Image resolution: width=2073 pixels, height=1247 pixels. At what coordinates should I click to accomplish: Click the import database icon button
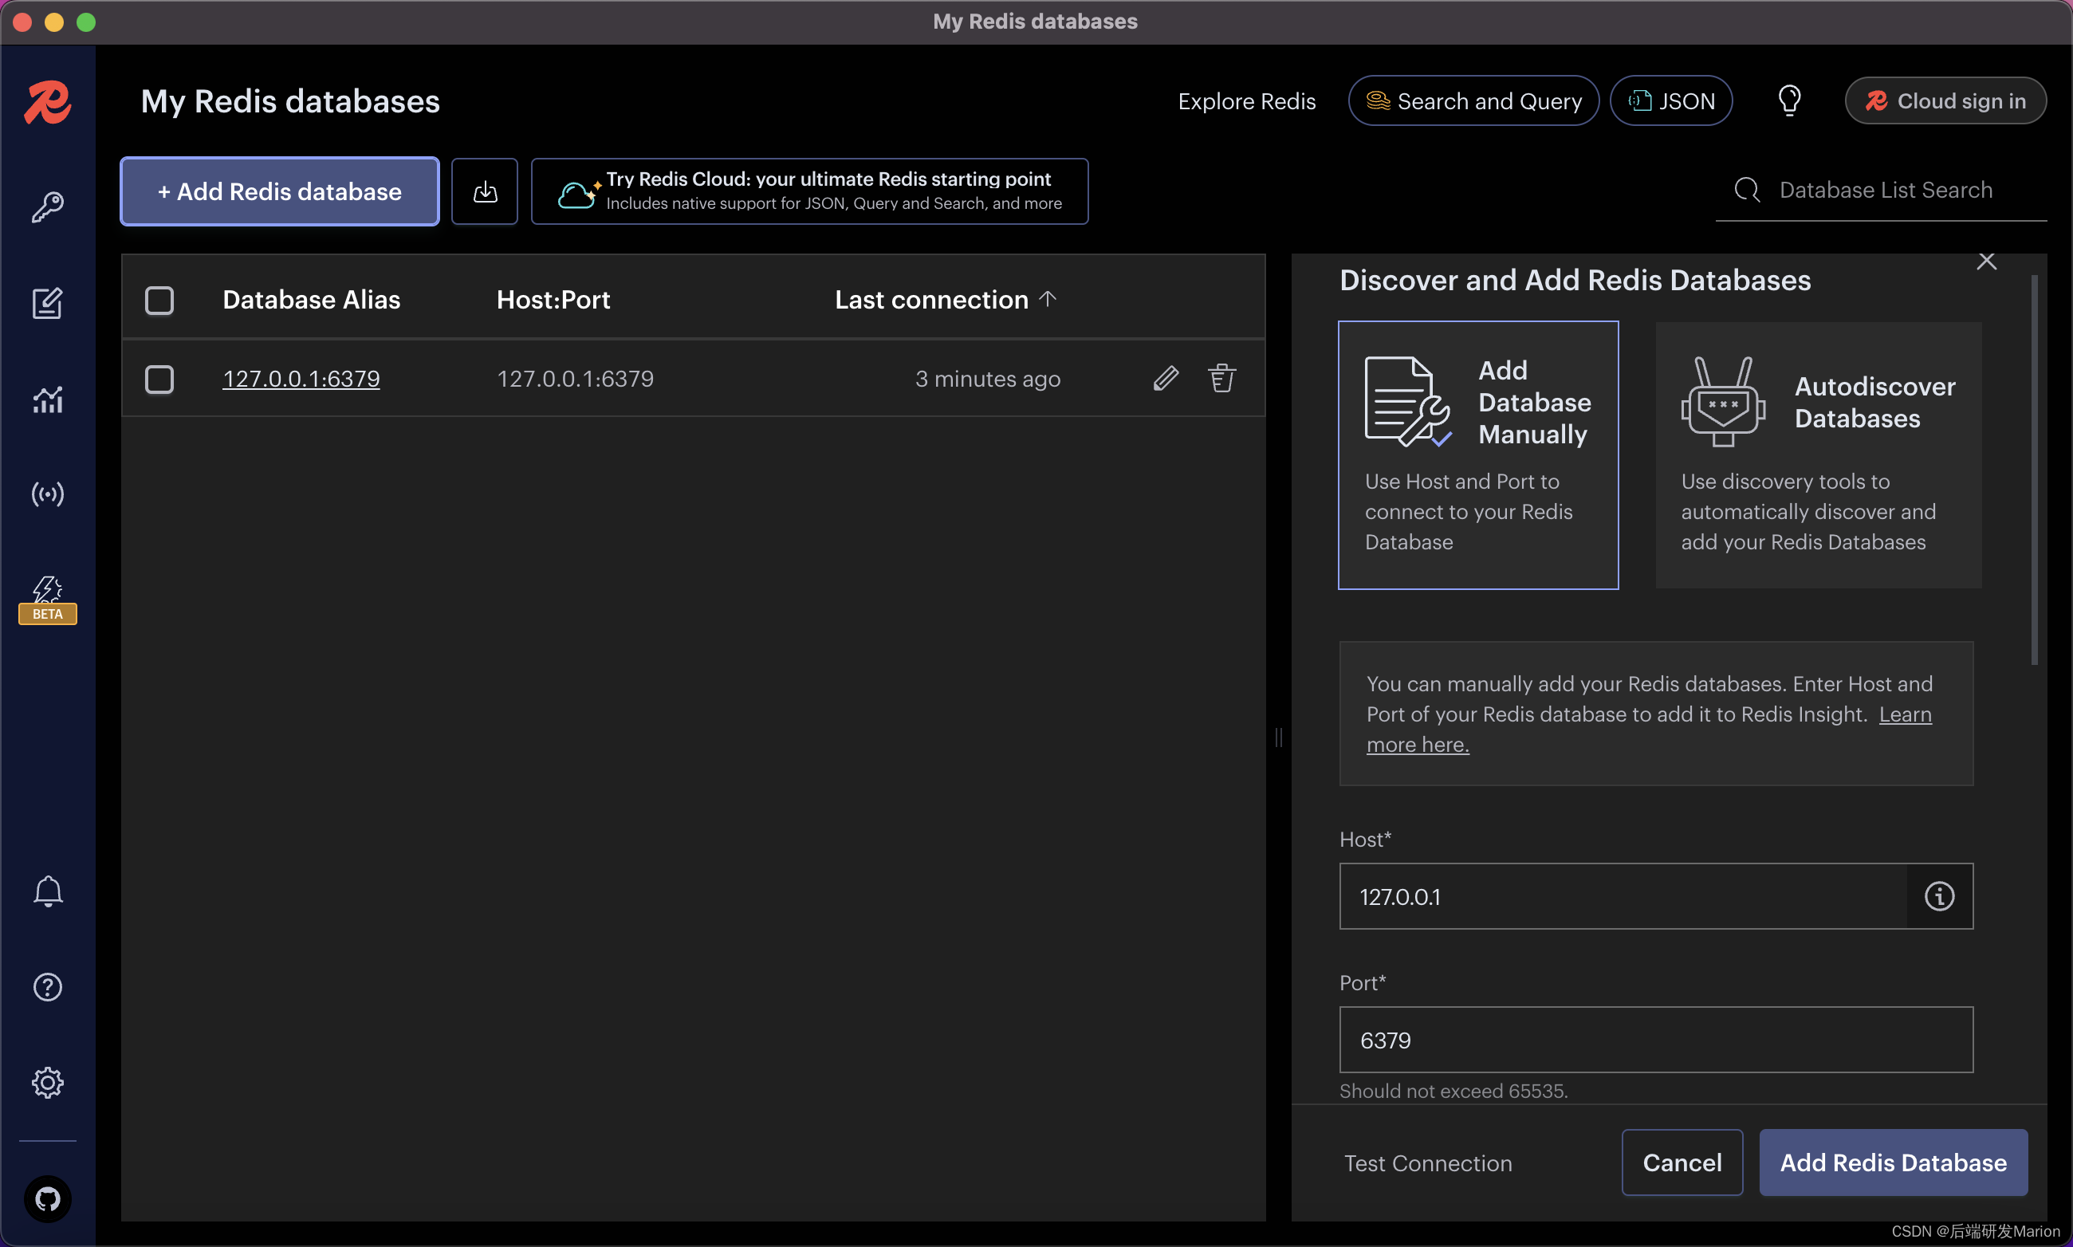pyautogui.click(x=484, y=191)
